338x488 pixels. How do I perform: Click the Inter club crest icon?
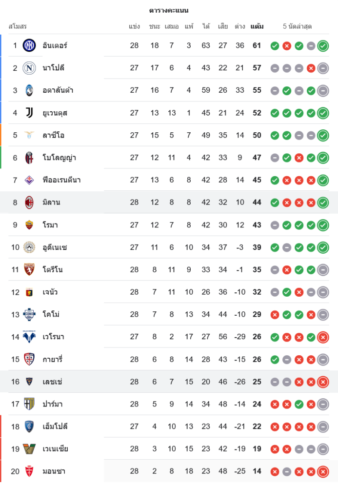[x=29, y=46]
